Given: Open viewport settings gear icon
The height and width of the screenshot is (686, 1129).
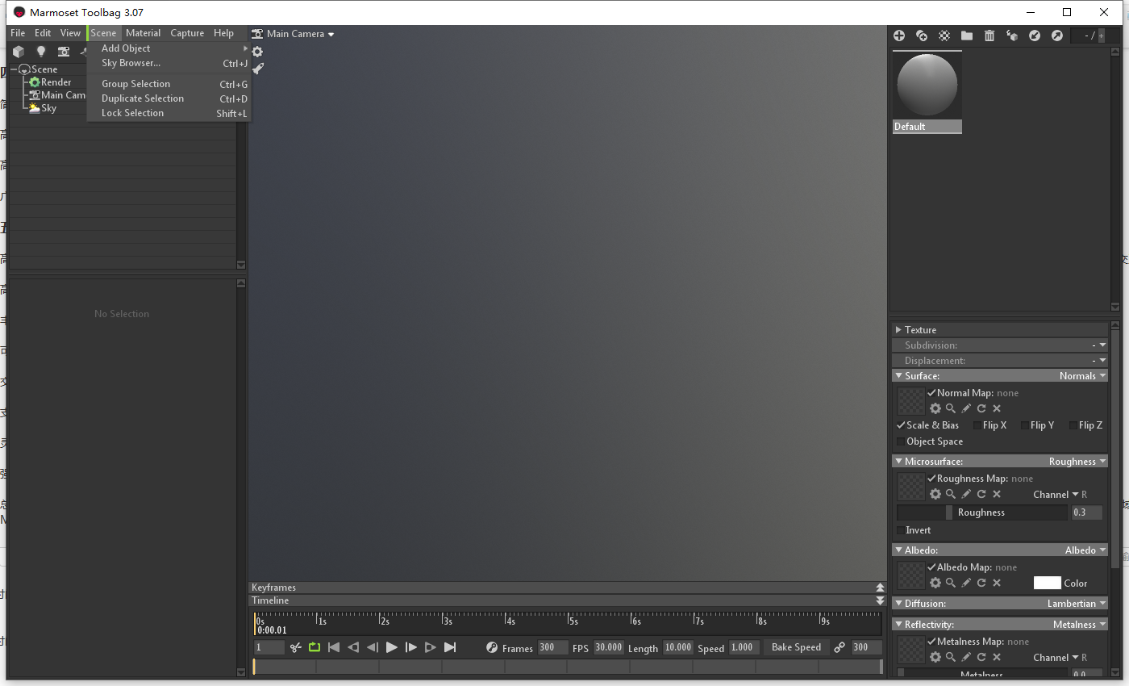Looking at the screenshot, I should [x=257, y=52].
